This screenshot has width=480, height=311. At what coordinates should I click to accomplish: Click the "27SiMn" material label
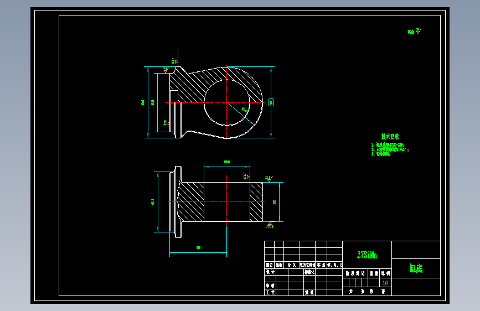(367, 255)
